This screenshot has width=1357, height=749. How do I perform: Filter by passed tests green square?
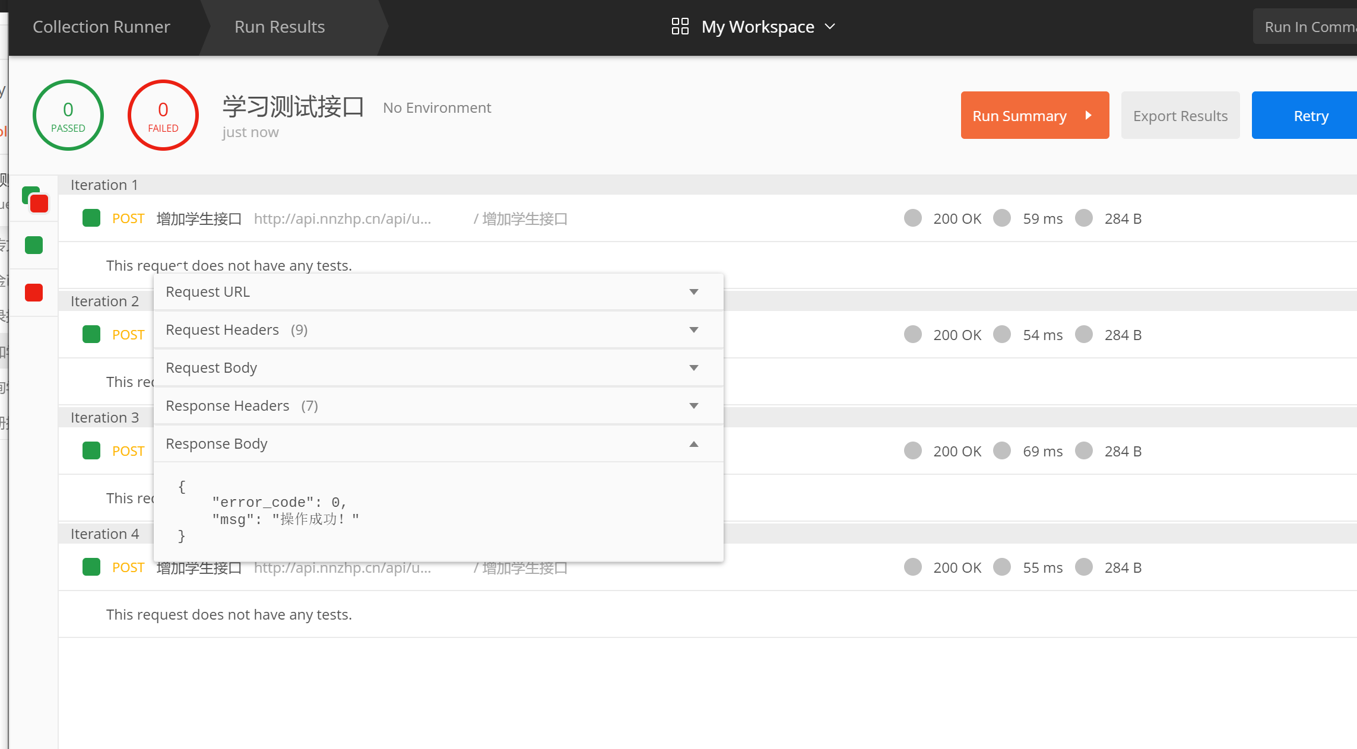34,245
